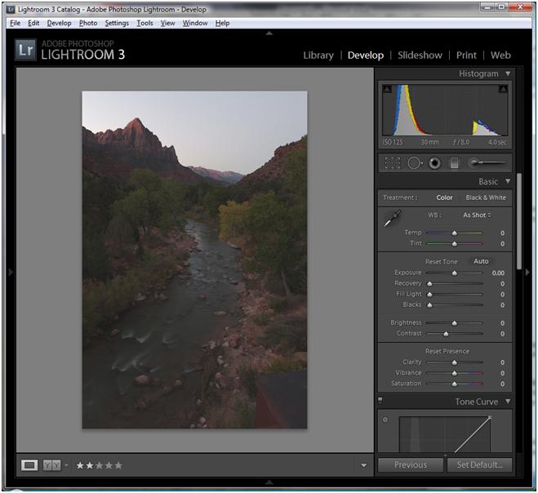Click the Saturation value field

502,384
